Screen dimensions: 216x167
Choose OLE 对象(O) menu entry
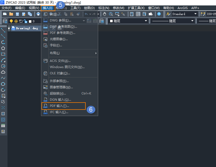pyautogui.click(x=70, y=73)
